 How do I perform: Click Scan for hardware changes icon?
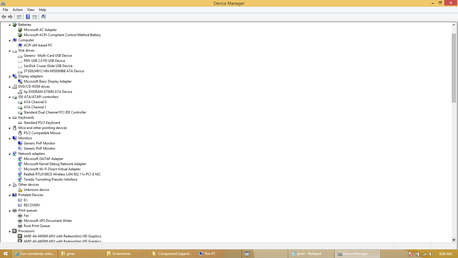point(44,17)
